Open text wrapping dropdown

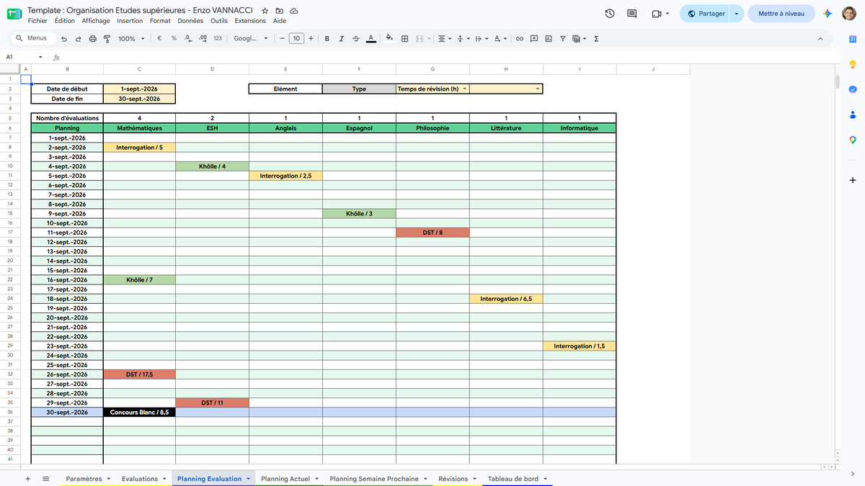(x=482, y=39)
